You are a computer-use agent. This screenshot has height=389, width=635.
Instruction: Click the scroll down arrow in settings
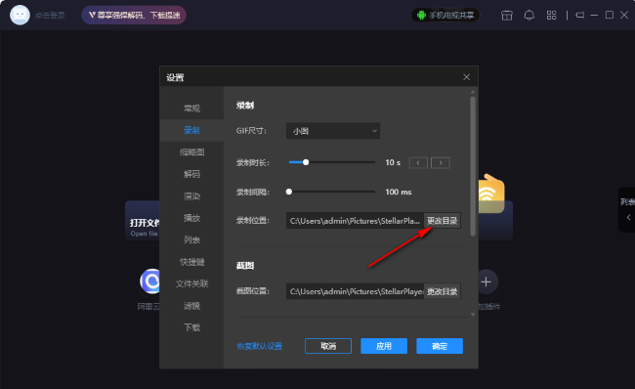click(473, 315)
